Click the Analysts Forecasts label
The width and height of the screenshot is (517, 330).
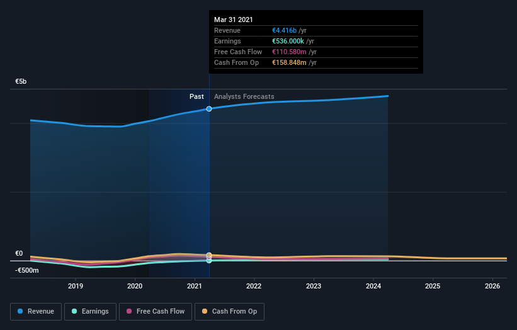click(x=244, y=96)
